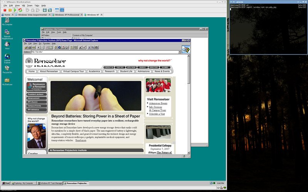Click the larger font A icon

click(80, 47)
